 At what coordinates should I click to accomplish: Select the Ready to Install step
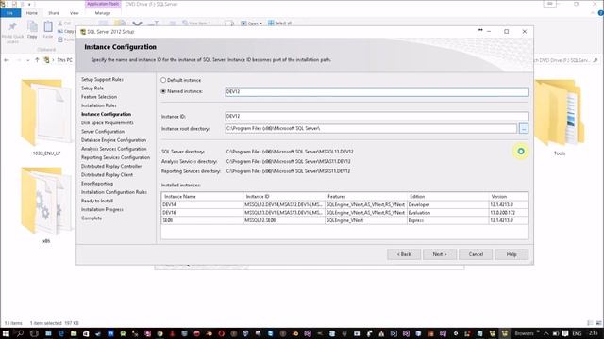coord(97,201)
